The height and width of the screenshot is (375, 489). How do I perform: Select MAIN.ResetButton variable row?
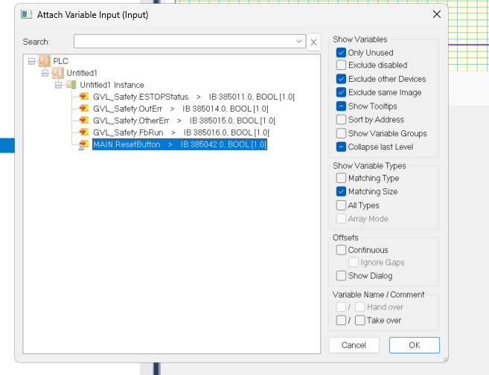[179, 144]
